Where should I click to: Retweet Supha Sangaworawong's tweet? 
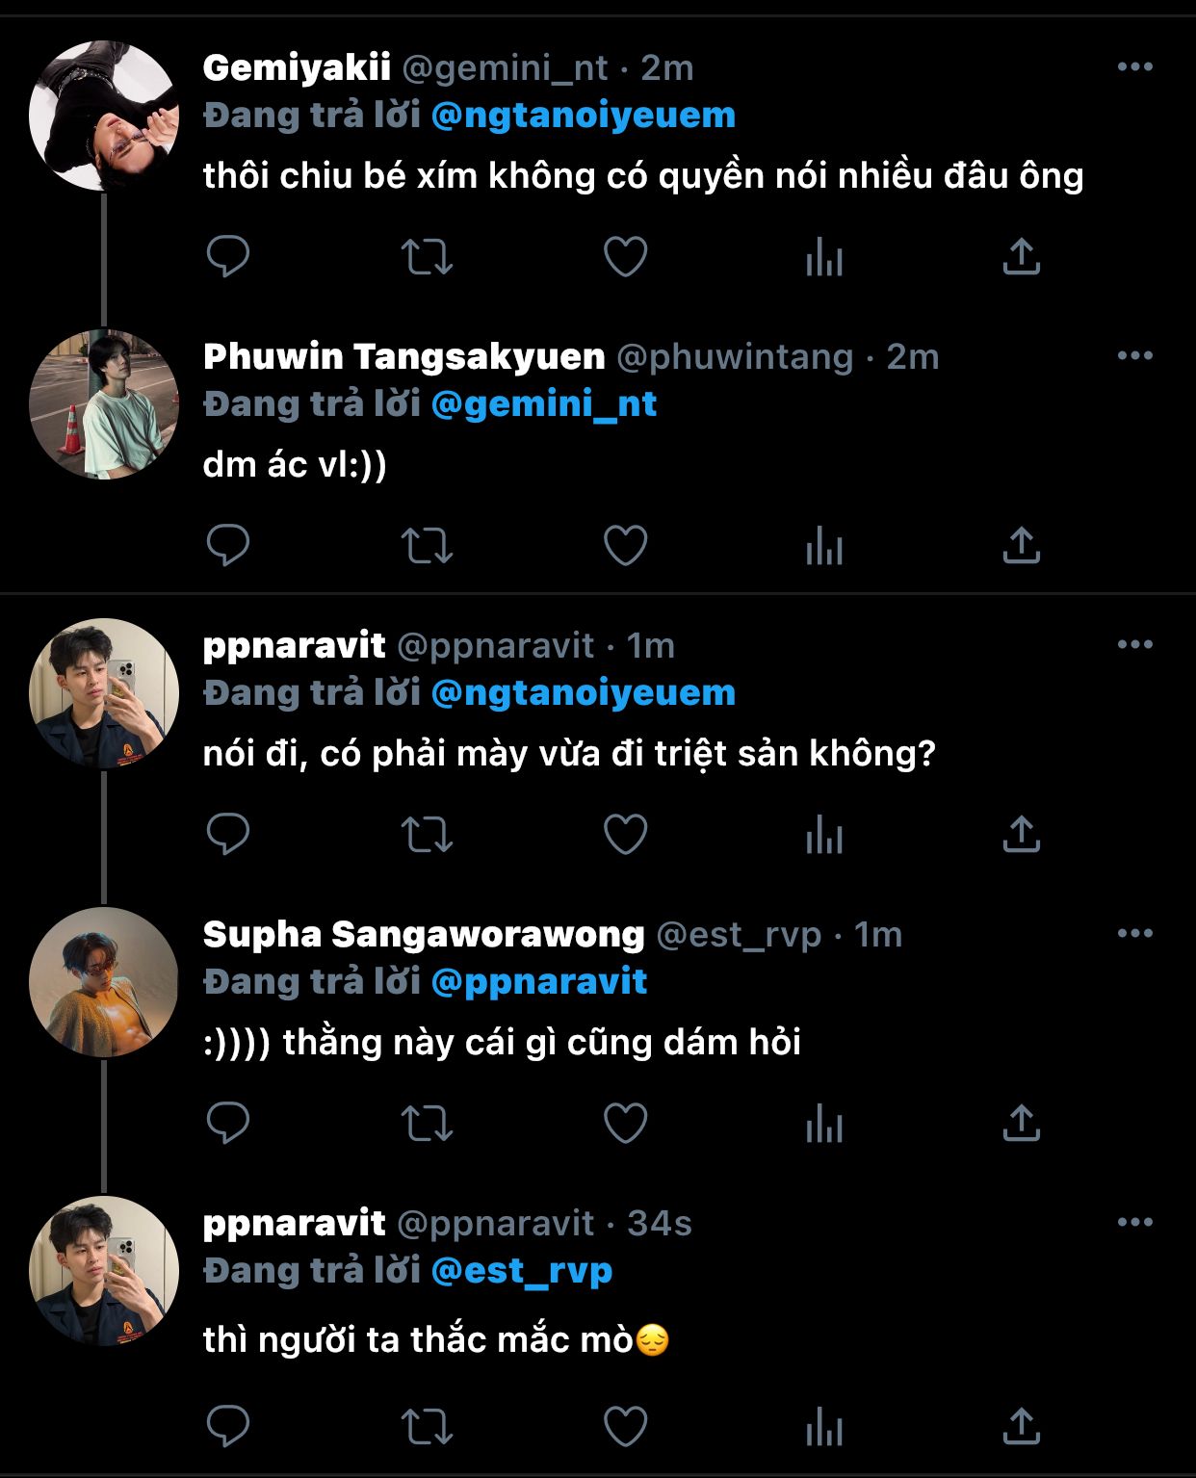point(427,1123)
